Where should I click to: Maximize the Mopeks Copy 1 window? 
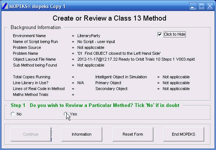tap(201, 6)
